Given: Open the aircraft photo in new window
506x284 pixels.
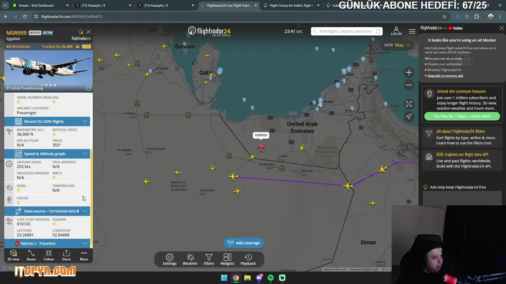Looking at the screenshot, I should 89,88.
